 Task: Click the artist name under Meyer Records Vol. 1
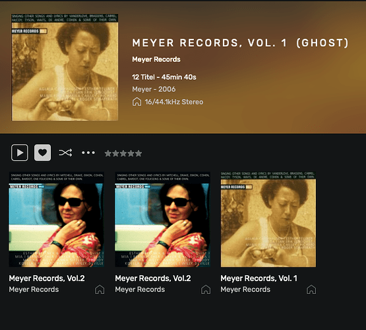pos(245,289)
